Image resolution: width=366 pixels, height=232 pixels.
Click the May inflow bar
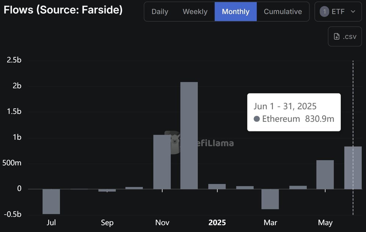[x=325, y=175]
